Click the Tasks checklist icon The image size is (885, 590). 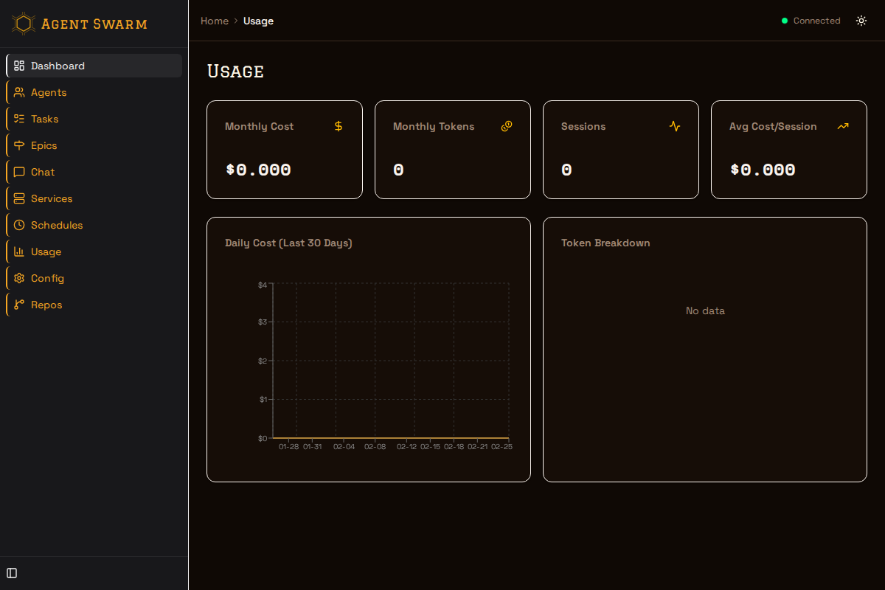(19, 119)
